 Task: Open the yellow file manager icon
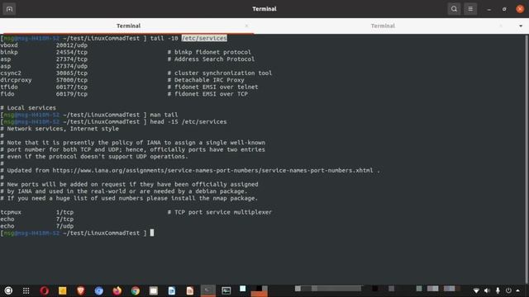(x=63, y=290)
